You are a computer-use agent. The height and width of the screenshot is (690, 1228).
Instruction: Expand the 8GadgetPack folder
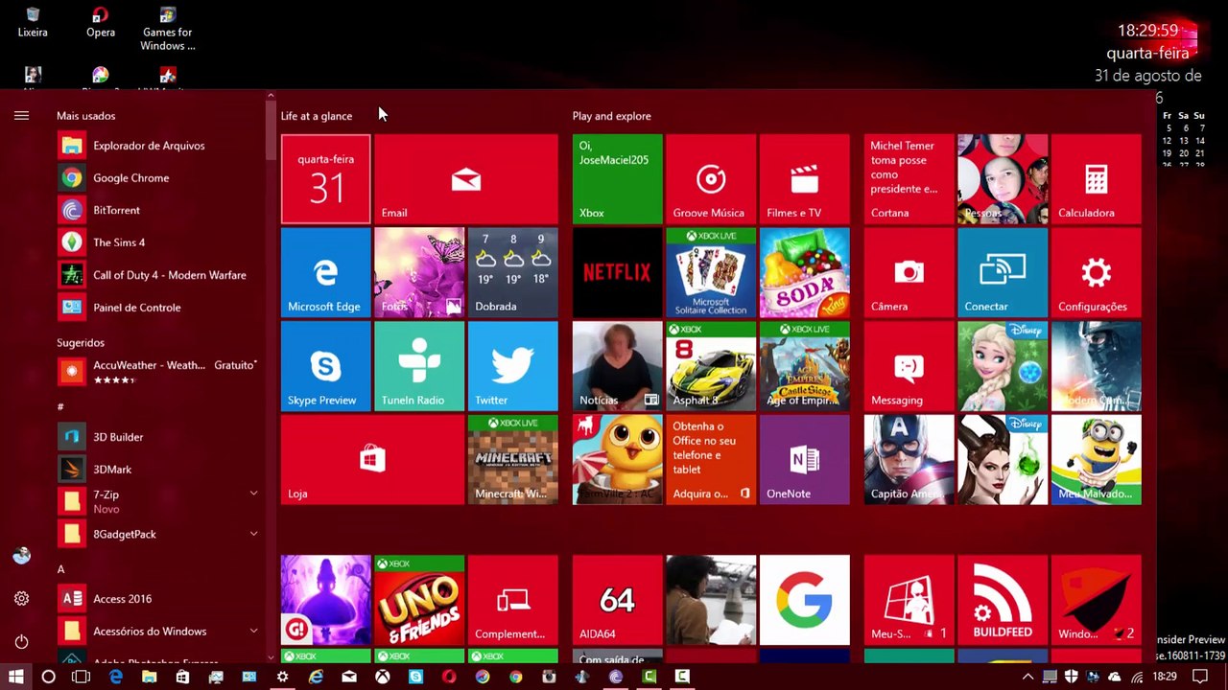253,534
